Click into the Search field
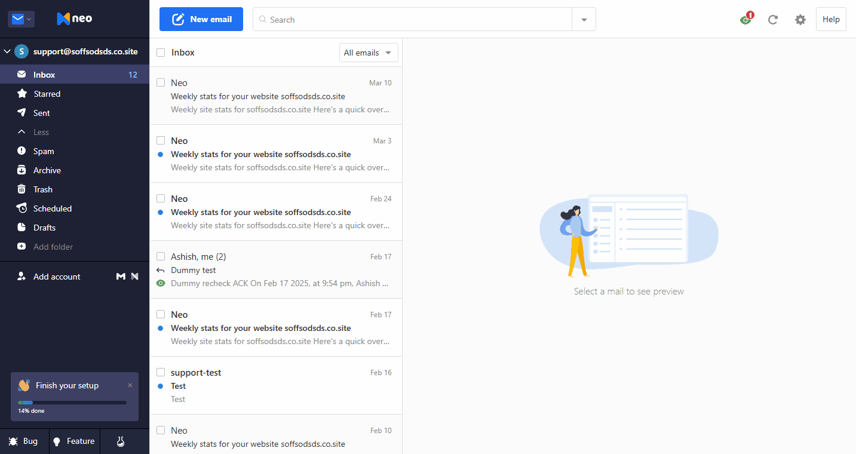The image size is (856, 454). [x=412, y=19]
